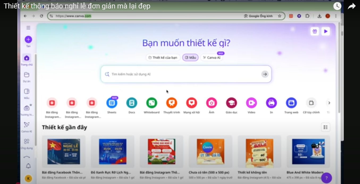Image resolution: width=360 pixels, height=184 pixels.
Task: Select the Cỡ tùy chỉnh custom size icon
Action: [311, 103]
